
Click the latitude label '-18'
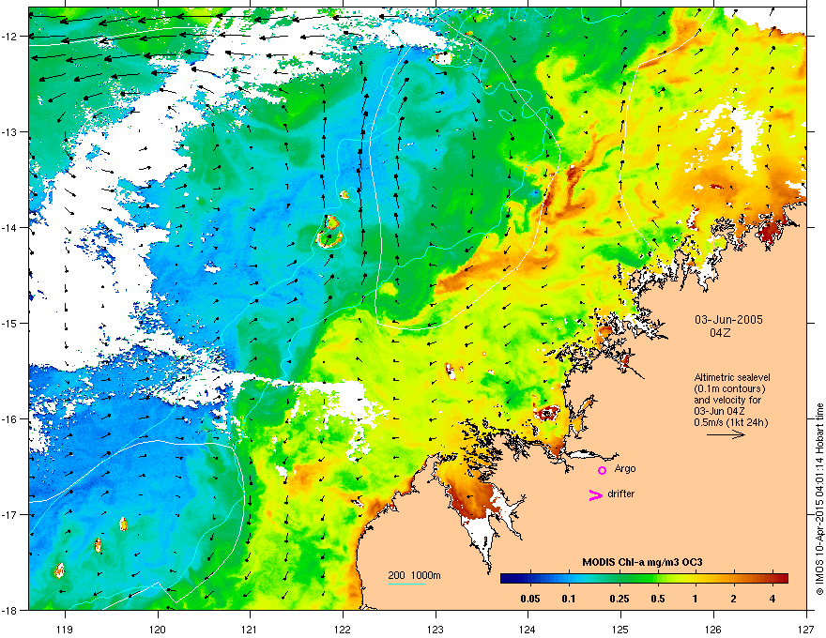click(9, 610)
